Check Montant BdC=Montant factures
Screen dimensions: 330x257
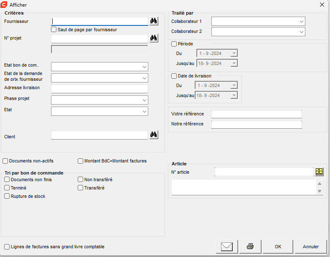[x=80, y=161]
